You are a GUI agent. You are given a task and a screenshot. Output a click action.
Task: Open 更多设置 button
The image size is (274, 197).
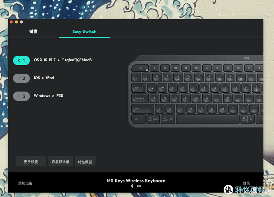tap(31, 162)
